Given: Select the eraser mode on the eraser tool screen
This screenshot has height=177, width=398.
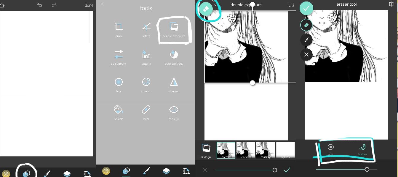Looking at the screenshot, I should click(306, 25).
